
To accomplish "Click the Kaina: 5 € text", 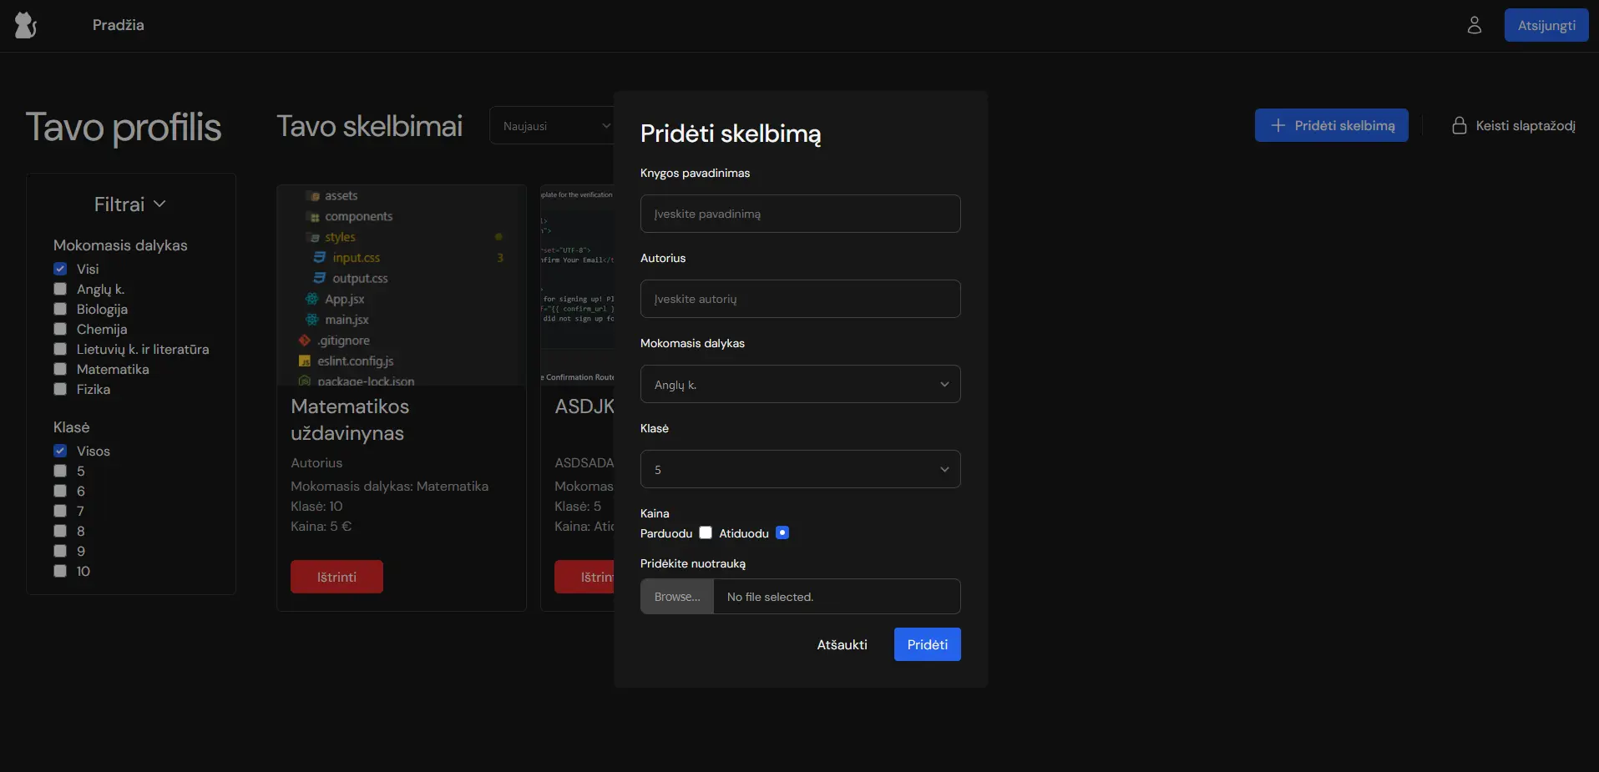I will pyautogui.click(x=321, y=526).
